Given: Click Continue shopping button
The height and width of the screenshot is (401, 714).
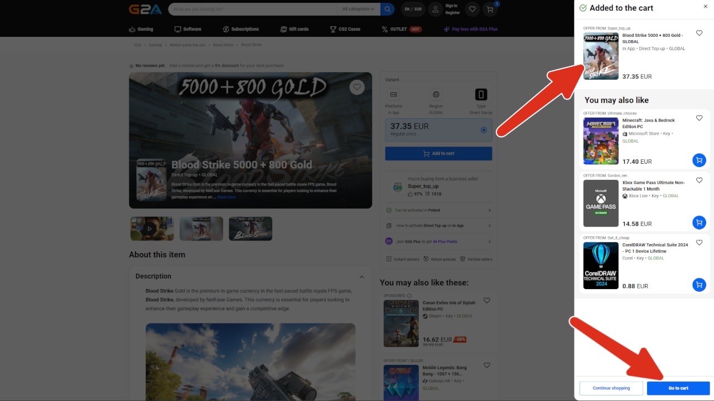Looking at the screenshot, I should click(611, 388).
